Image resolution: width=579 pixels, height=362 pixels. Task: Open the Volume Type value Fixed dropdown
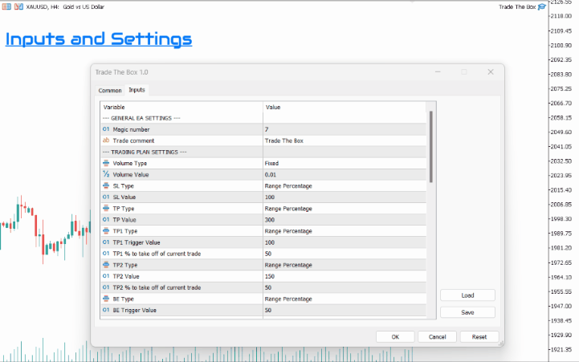(345, 163)
